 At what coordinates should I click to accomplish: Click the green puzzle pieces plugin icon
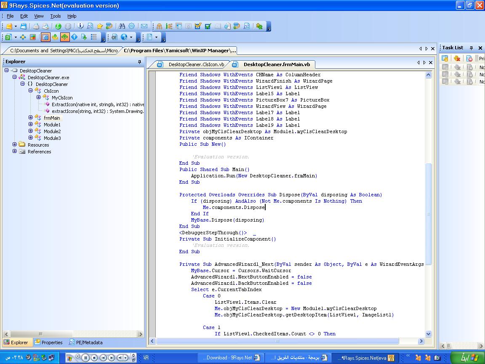pyautogui.click(x=259, y=26)
